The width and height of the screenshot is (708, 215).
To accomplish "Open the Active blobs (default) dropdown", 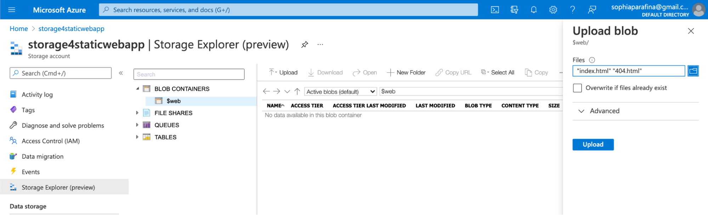I will coord(340,92).
